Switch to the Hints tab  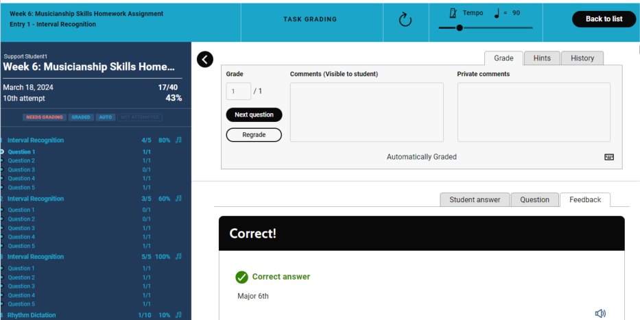(x=541, y=58)
